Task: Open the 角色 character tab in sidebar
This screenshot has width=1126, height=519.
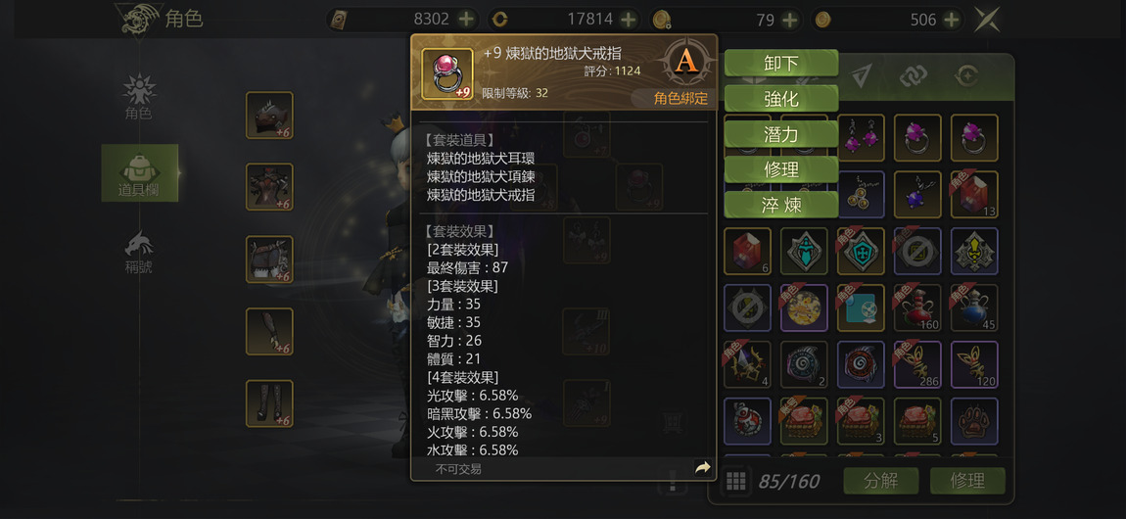Action: click(139, 97)
